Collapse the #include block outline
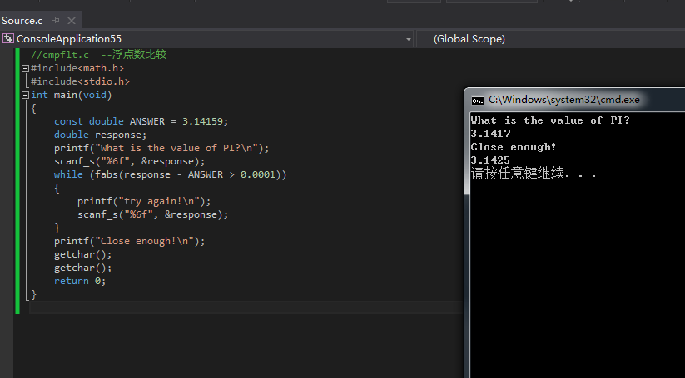Image resolution: width=685 pixels, height=378 pixels. [x=25, y=68]
